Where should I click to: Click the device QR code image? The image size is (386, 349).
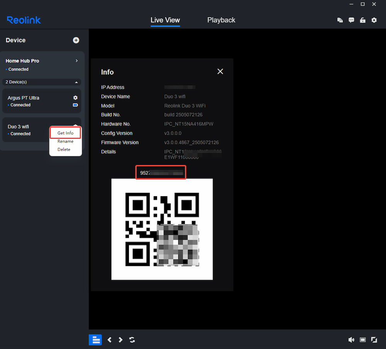click(162, 229)
